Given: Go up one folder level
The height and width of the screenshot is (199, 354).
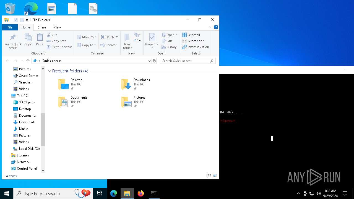Looking at the screenshot, I should (28, 61).
